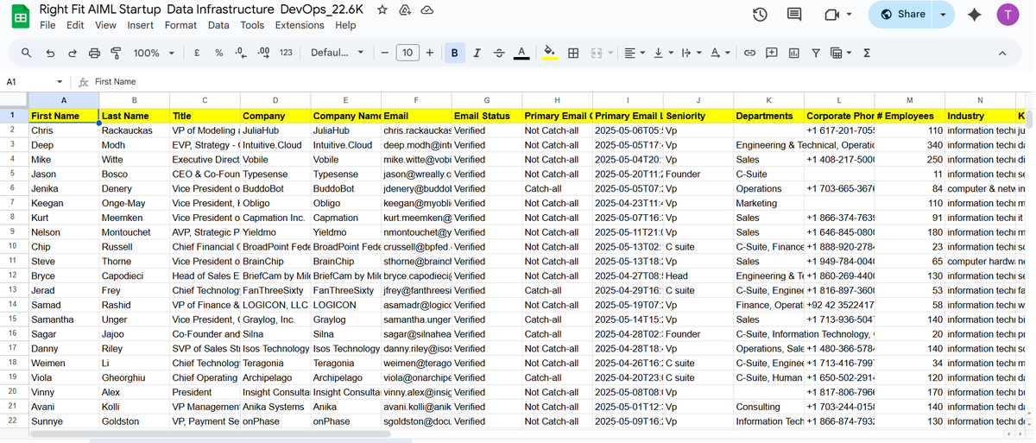Collapse the toolbar with chevron
The height and width of the screenshot is (443, 1036).
point(1001,53)
